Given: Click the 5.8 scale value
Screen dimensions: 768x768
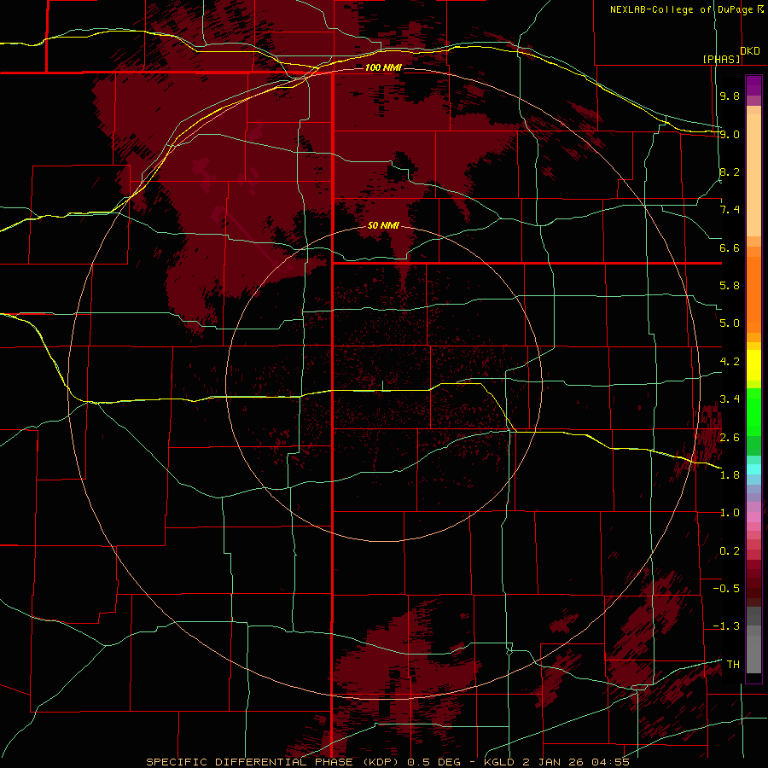Looking at the screenshot, I should [x=730, y=286].
